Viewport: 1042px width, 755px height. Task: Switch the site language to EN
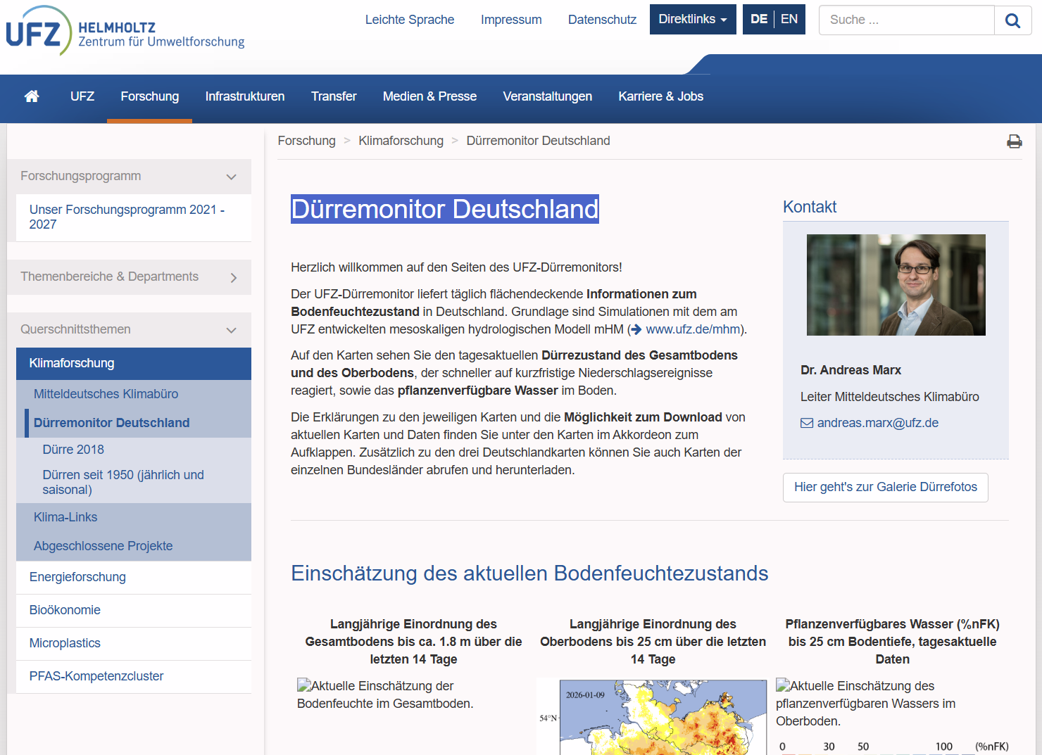tap(789, 19)
